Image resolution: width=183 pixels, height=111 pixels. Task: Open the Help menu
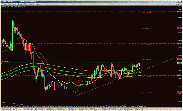click(x=37, y=4)
